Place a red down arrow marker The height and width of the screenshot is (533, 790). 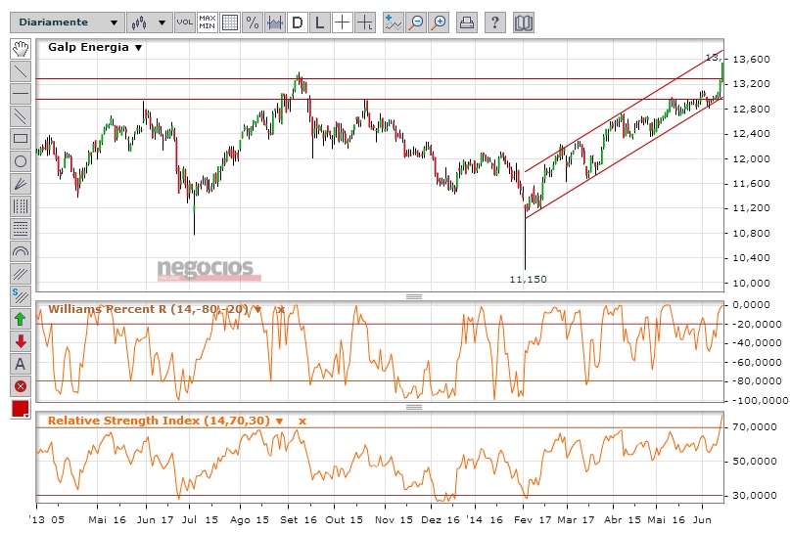click(21, 341)
